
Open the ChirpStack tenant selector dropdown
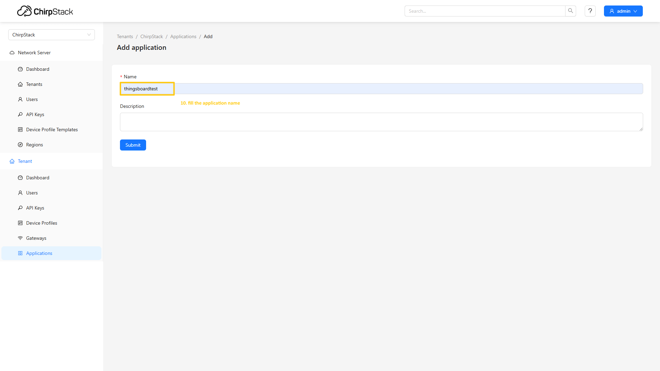coord(52,35)
